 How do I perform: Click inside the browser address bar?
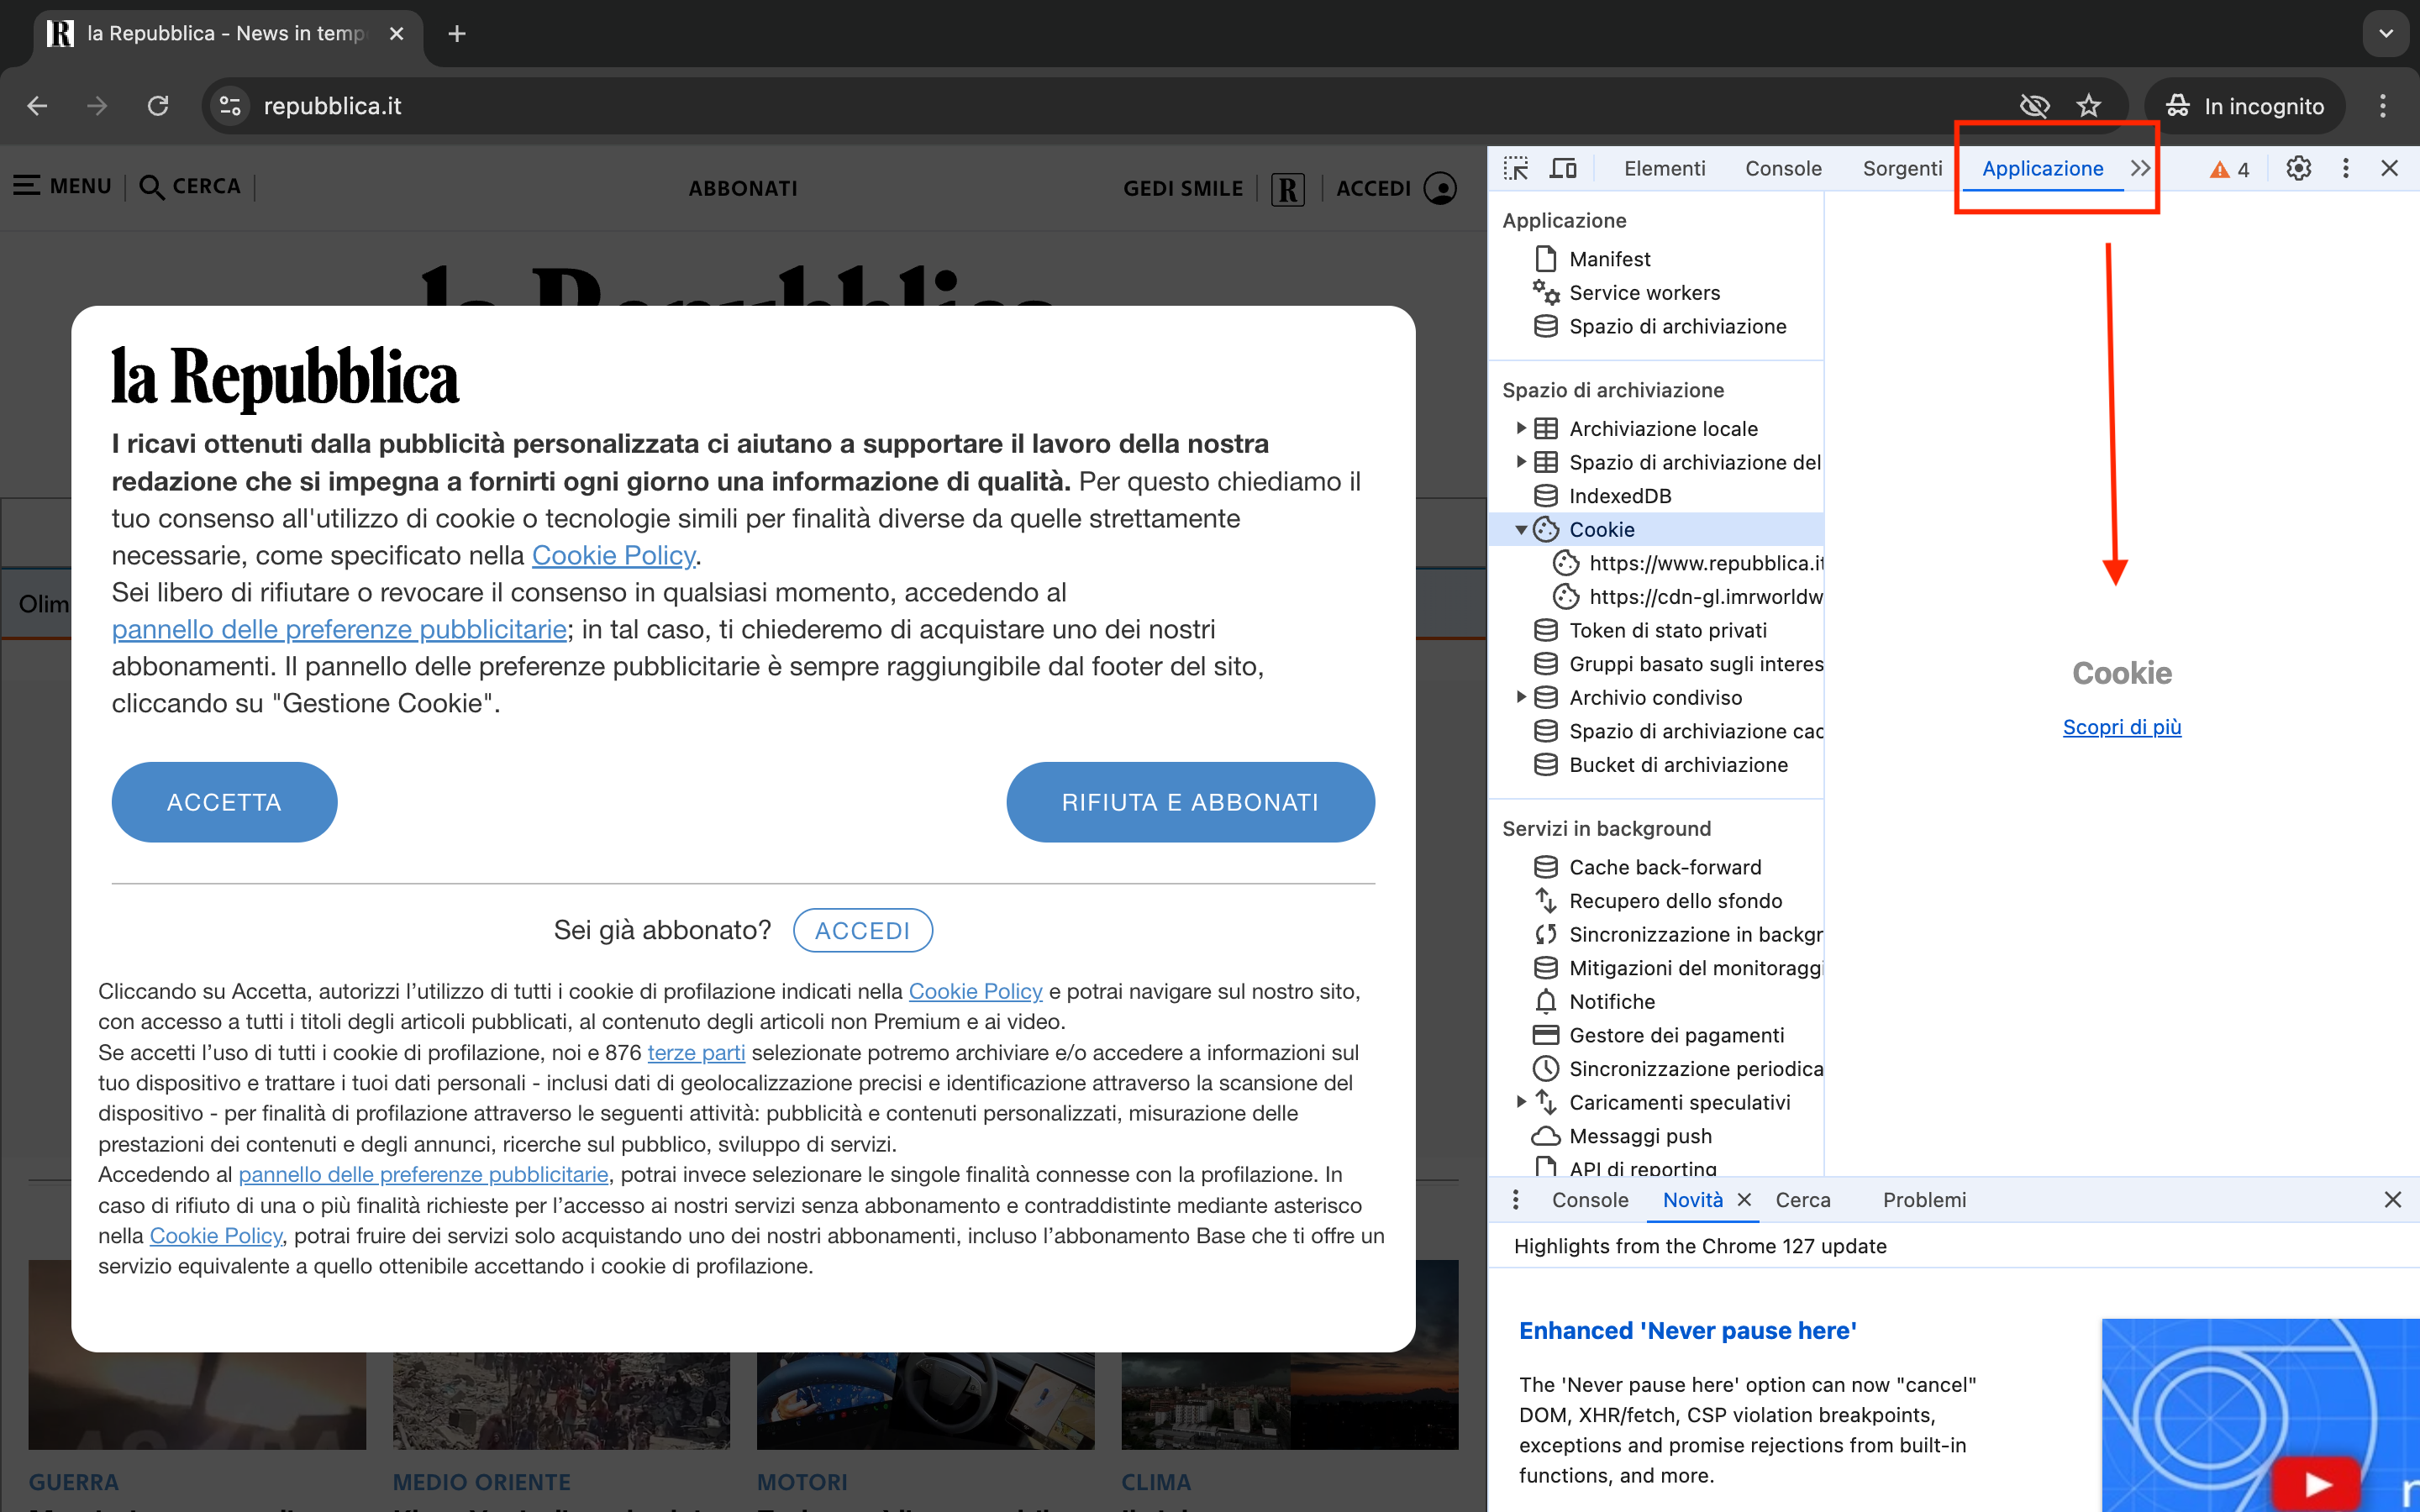click(700, 105)
